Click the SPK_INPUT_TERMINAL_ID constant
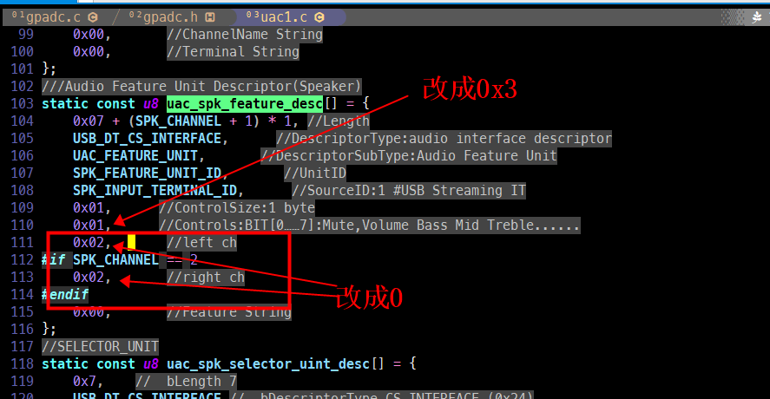Screen dimensions: 770x399 click(155, 191)
